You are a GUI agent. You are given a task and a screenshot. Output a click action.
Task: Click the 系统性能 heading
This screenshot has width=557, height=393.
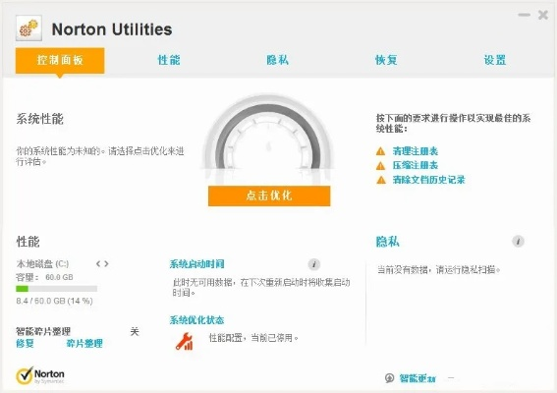tap(39, 119)
